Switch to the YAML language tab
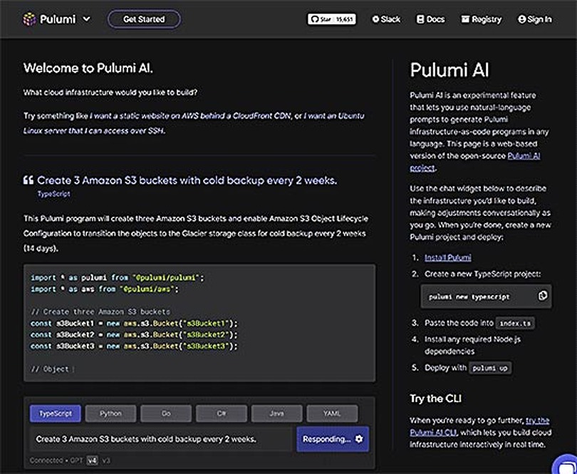Image resolution: width=577 pixels, height=474 pixels. pos(332,413)
